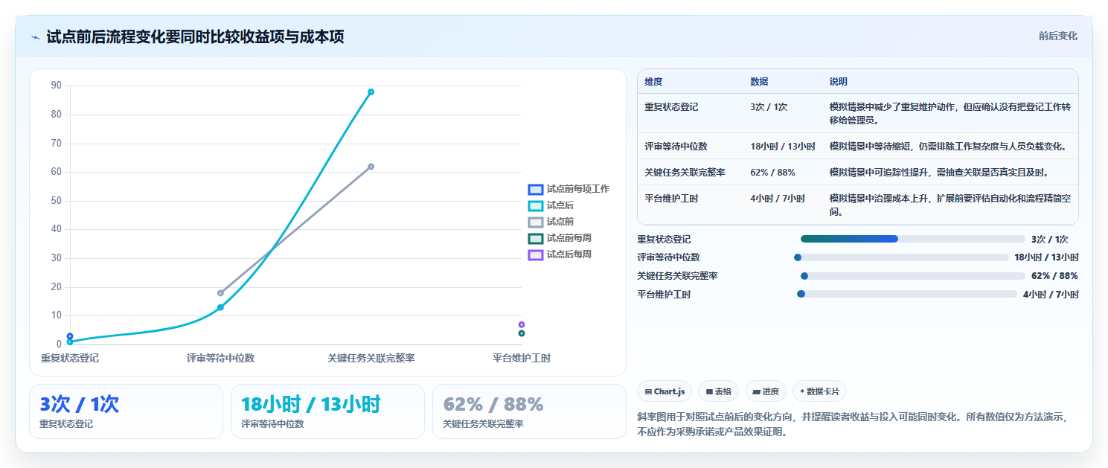Toggle the 试点前 legend entry
The height and width of the screenshot is (468, 1108).
click(x=551, y=222)
